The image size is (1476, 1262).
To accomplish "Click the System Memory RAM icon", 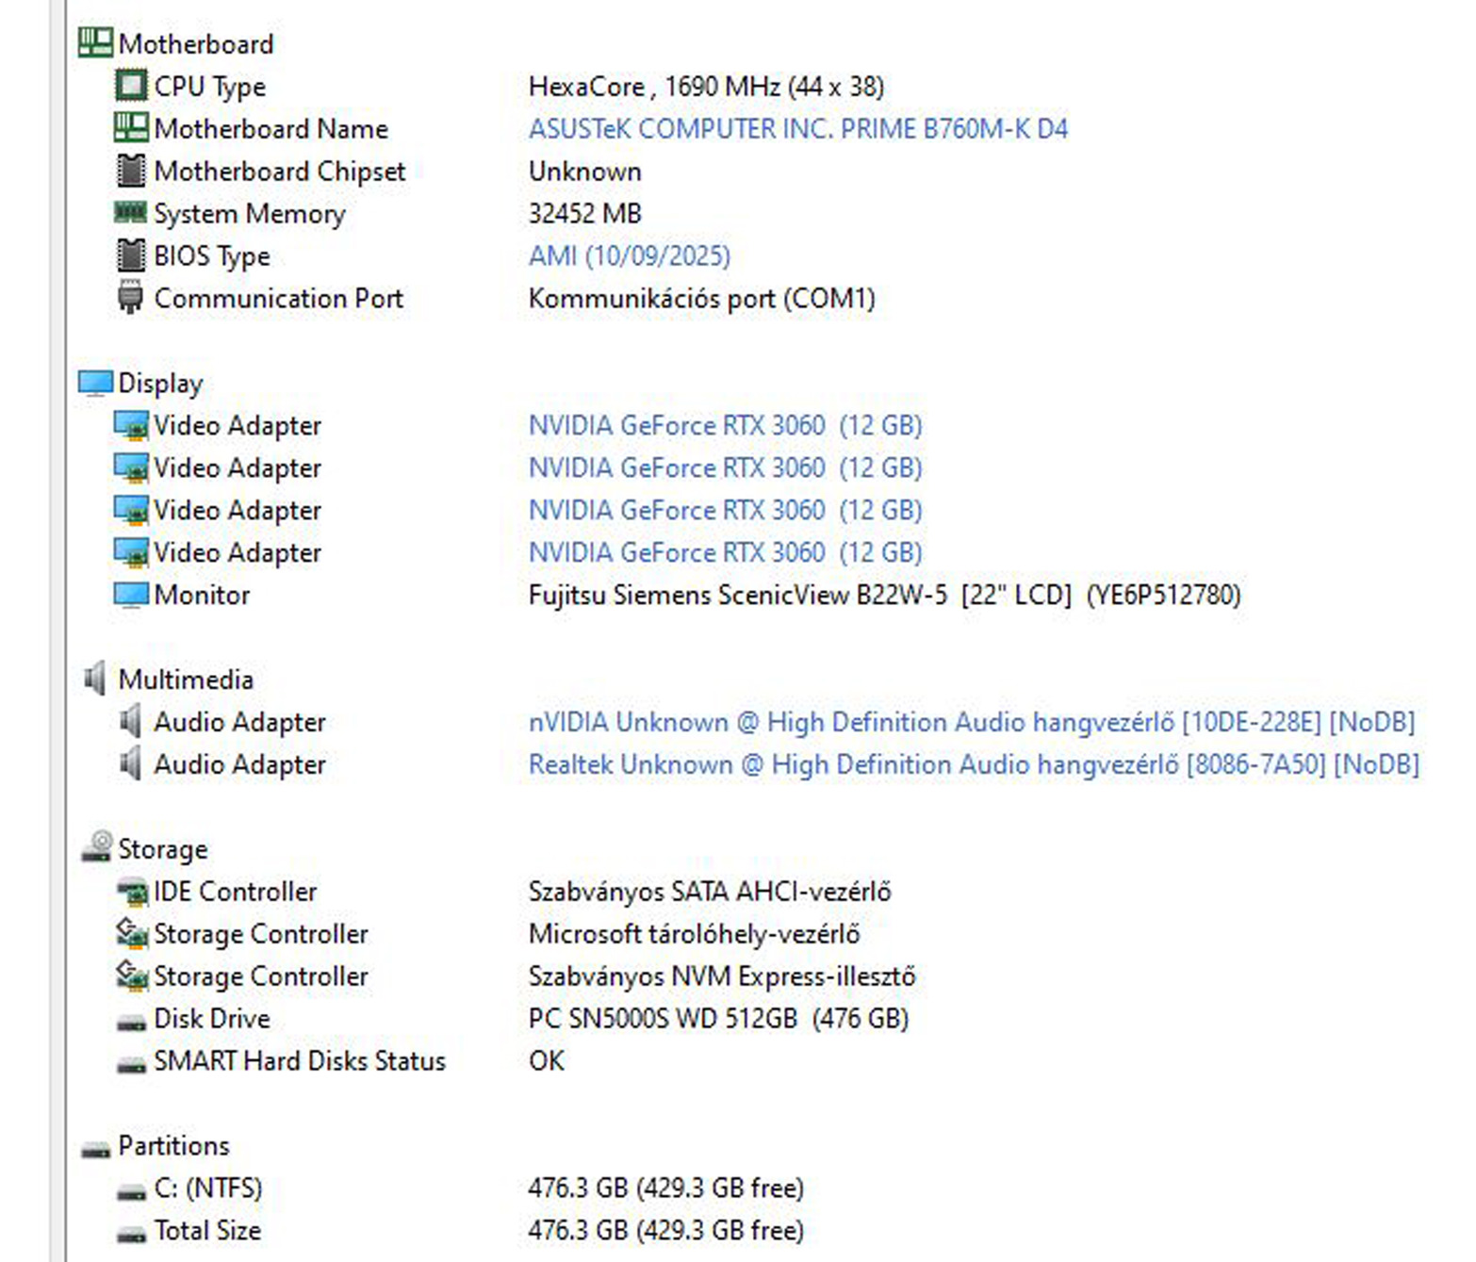I will click(x=131, y=212).
